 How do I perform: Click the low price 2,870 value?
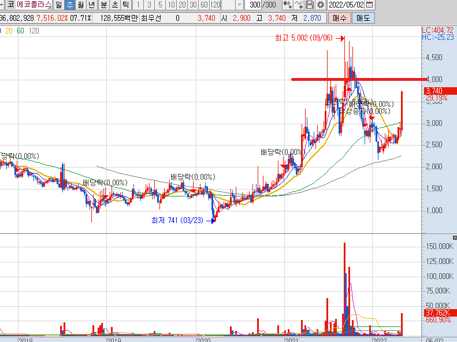(x=312, y=18)
